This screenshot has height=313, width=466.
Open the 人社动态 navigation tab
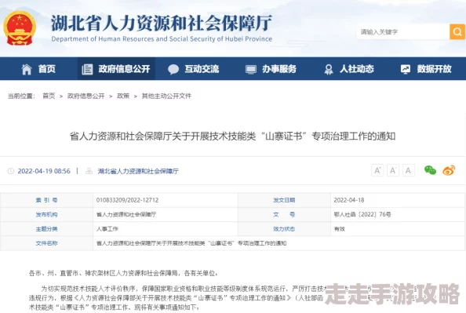(348, 69)
